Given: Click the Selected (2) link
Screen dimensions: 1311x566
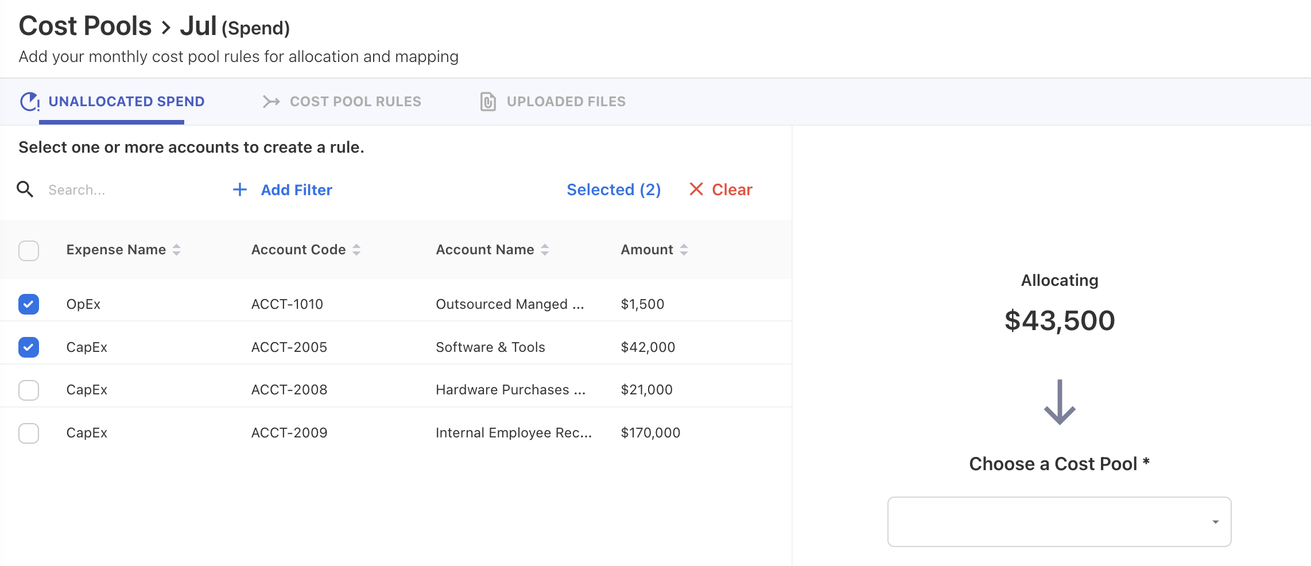Looking at the screenshot, I should click(x=613, y=189).
